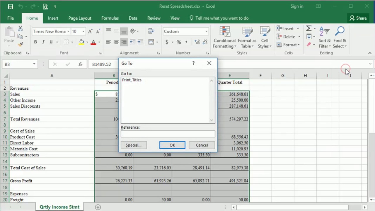
Task: Toggle Italic formatting
Action: tap(43, 42)
